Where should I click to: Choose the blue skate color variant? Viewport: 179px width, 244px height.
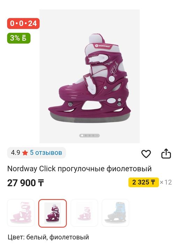(115, 213)
